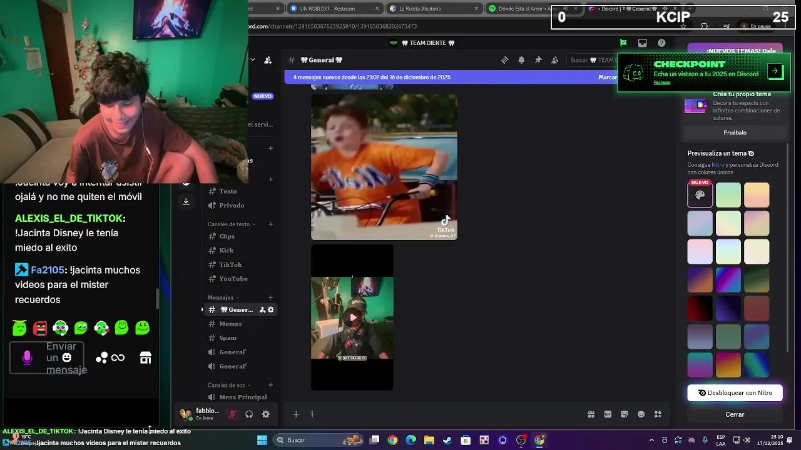Switch to UN ROBLOX? Restream browser tab
The width and height of the screenshot is (801, 450).
coord(335,9)
